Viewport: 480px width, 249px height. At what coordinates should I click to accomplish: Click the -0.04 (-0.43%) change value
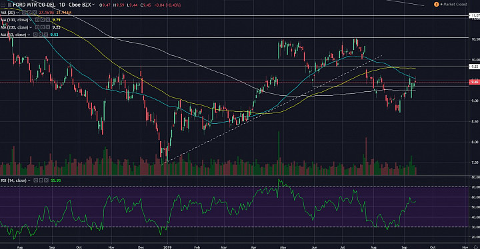[x=167, y=5]
